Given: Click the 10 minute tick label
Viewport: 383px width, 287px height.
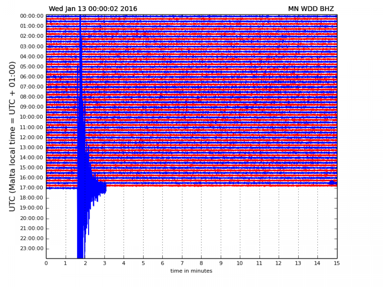Looking at the screenshot, I should point(240,263).
